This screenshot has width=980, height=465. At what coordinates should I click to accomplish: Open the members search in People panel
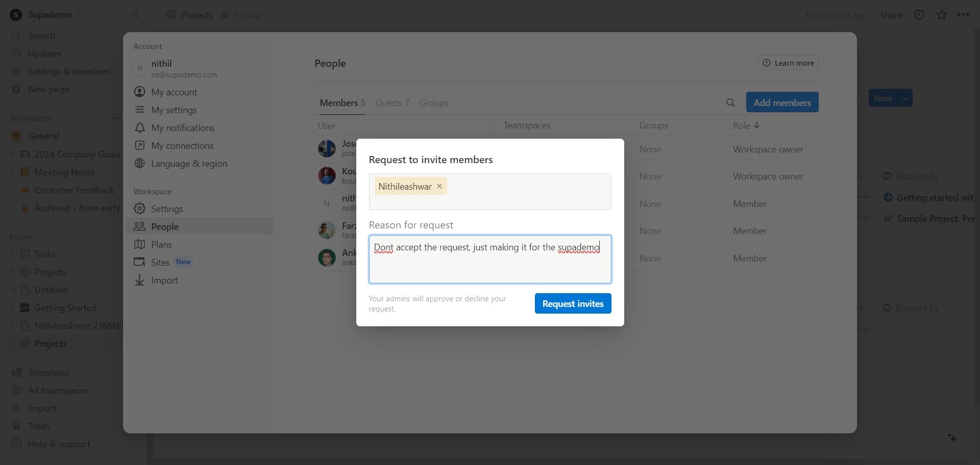[x=730, y=102]
